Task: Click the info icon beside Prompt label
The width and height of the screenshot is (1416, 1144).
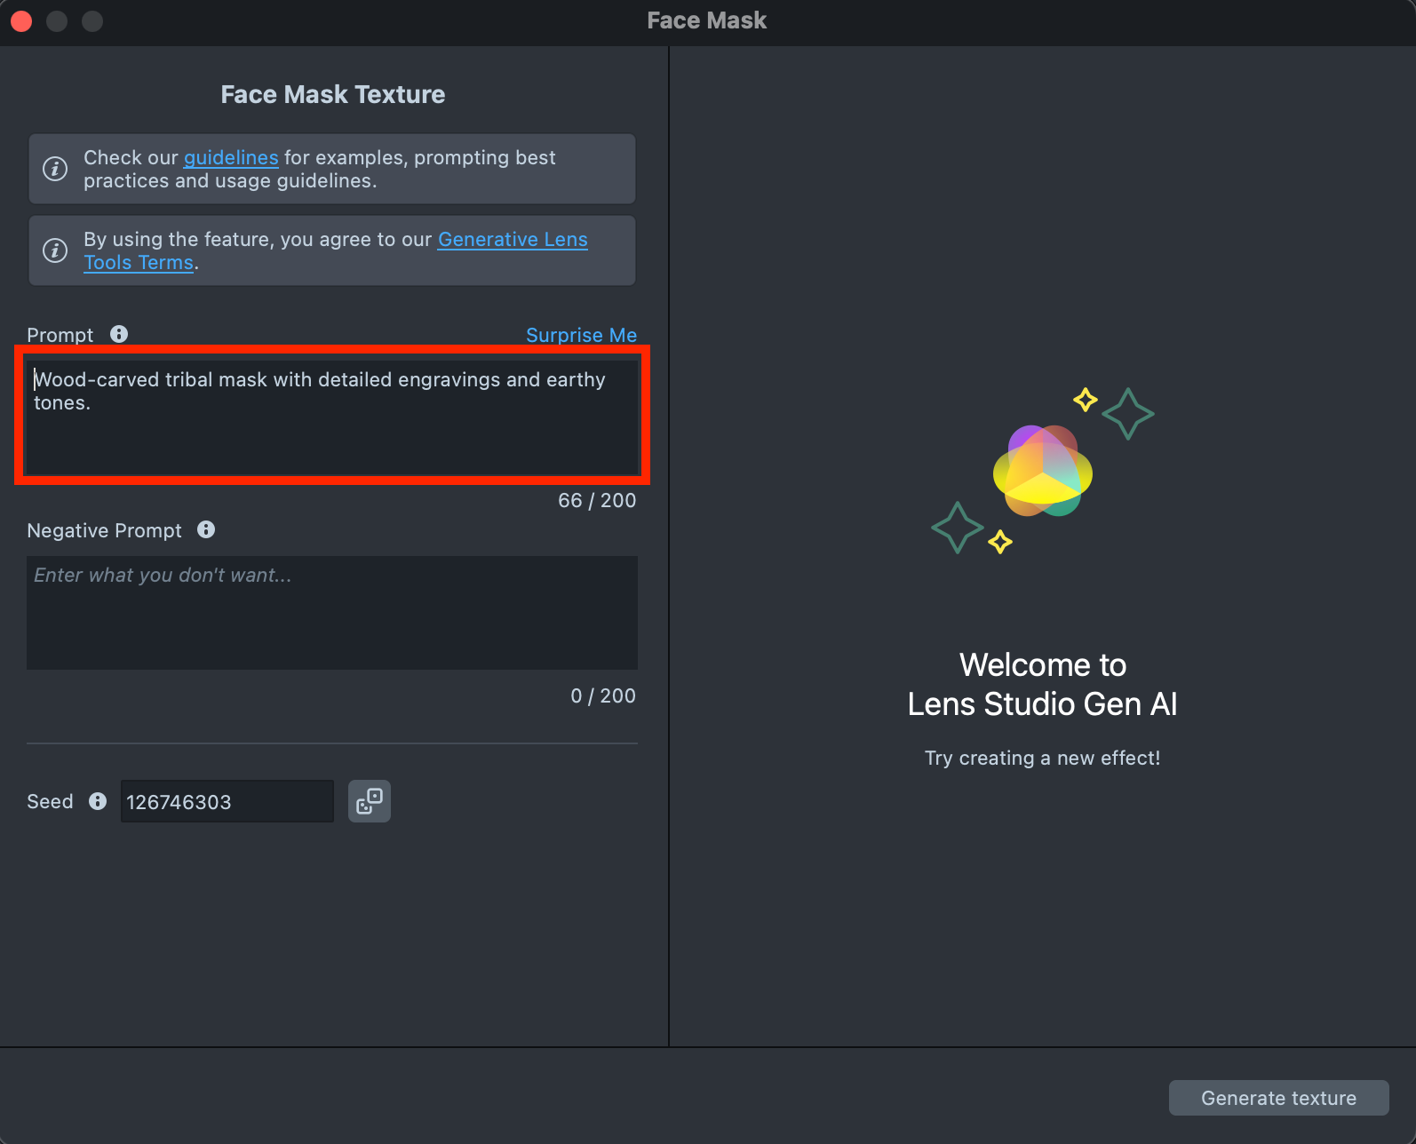Action: [119, 334]
